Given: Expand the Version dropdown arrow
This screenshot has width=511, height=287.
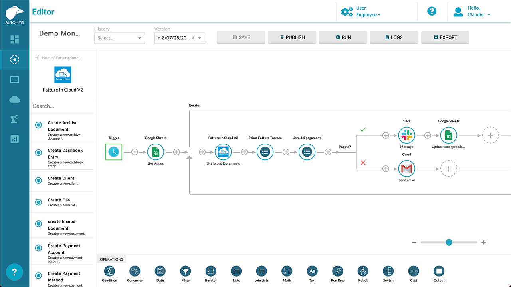Looking at the screenshot, I should tap(200, 38).
